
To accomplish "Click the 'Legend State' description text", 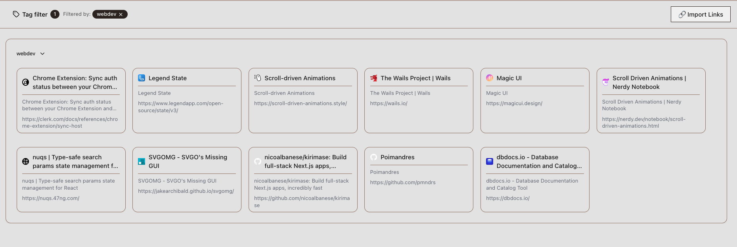I will (154, 93).
